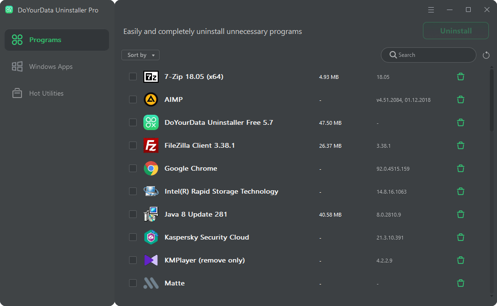Open the Programs section
The height and width of the screenshot is (306, 497).
pos(57,40)
